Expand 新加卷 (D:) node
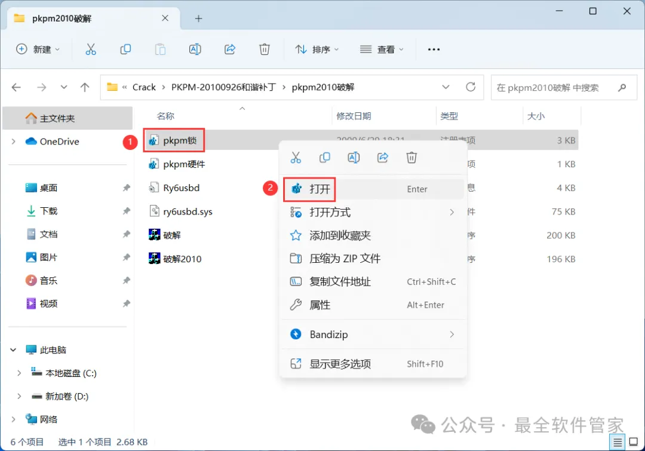The width and height of the screenshot is (645, 451). (x=19, y=396)
